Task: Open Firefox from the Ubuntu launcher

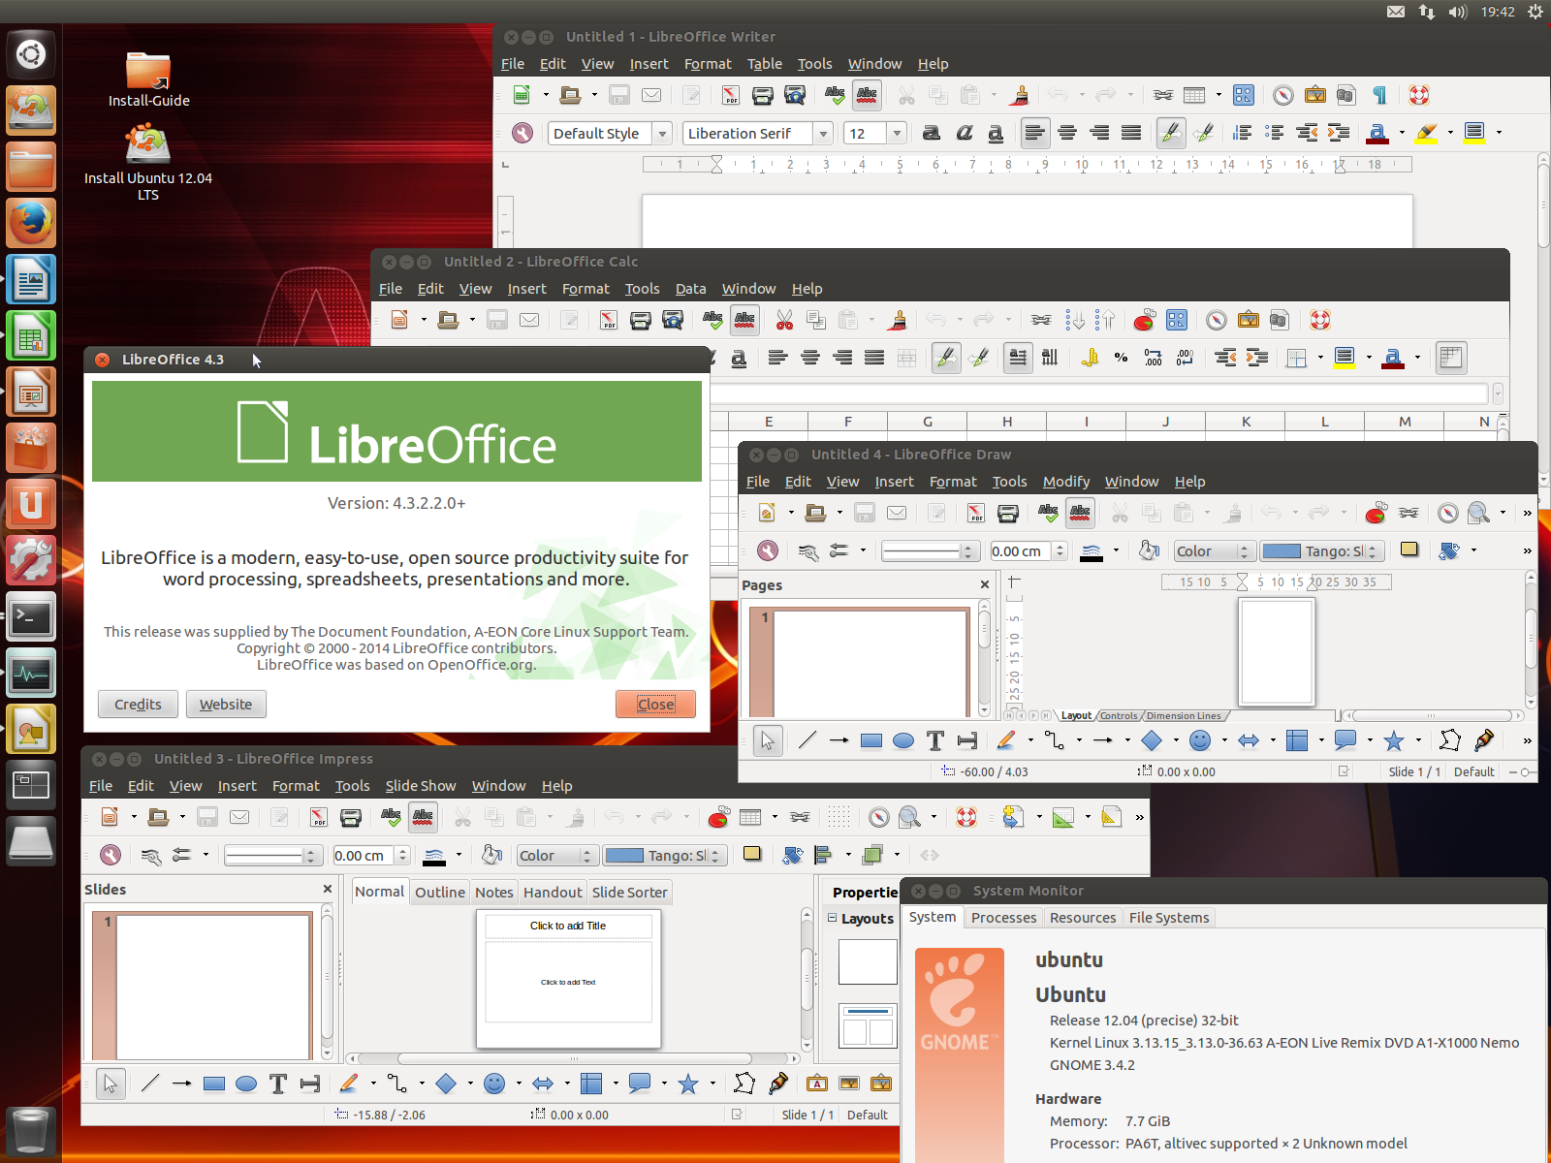Action: tap(31, 223)
